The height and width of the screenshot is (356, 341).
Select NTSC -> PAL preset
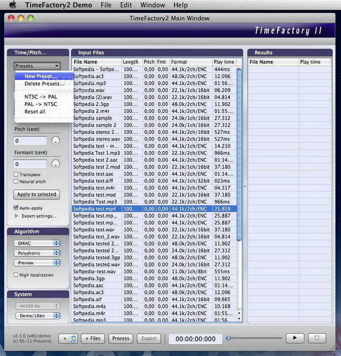[44, 97]
